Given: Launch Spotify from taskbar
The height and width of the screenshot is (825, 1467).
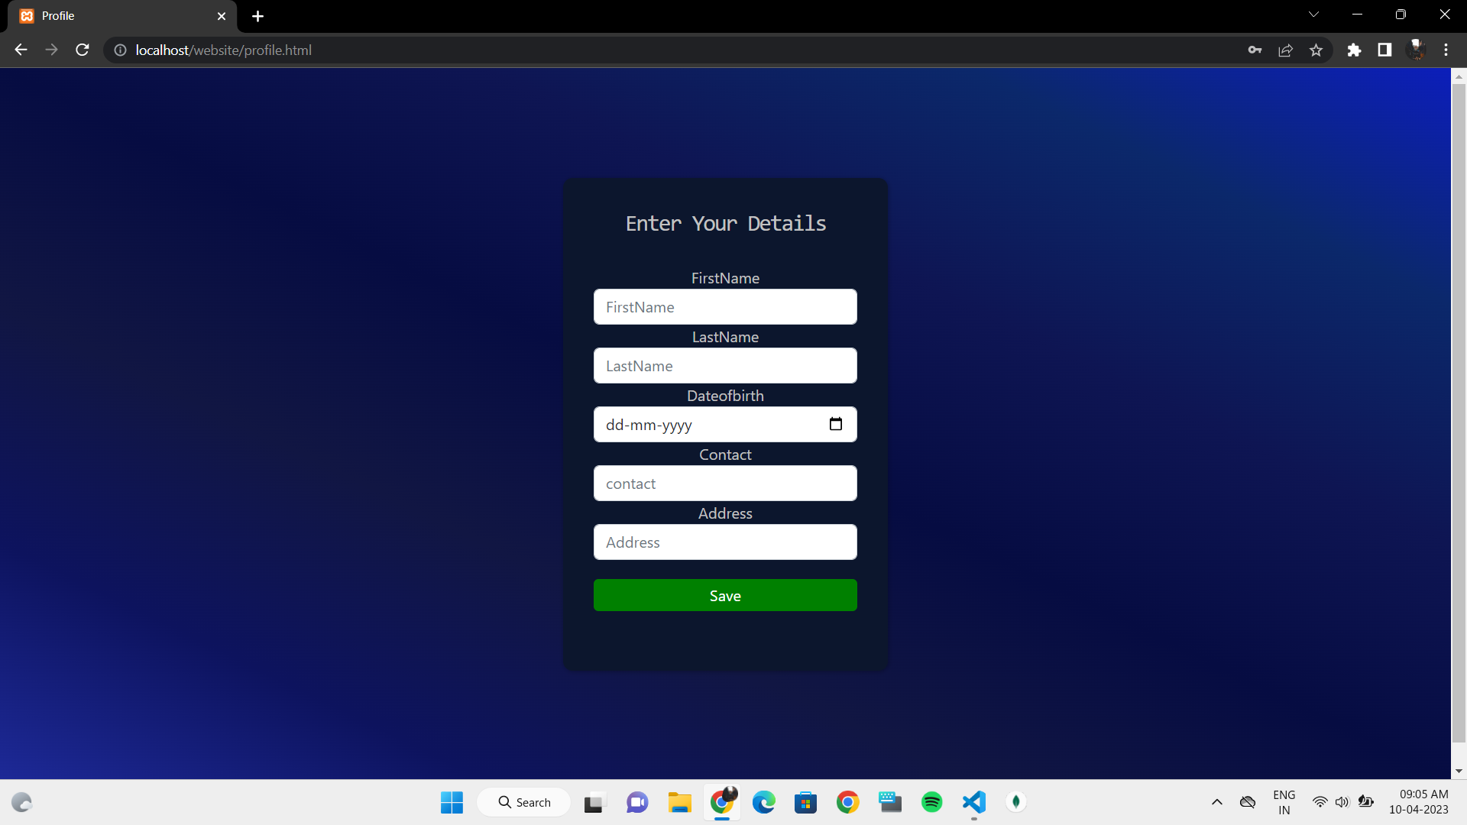Looking at the screenshot, I should (931, 802).
